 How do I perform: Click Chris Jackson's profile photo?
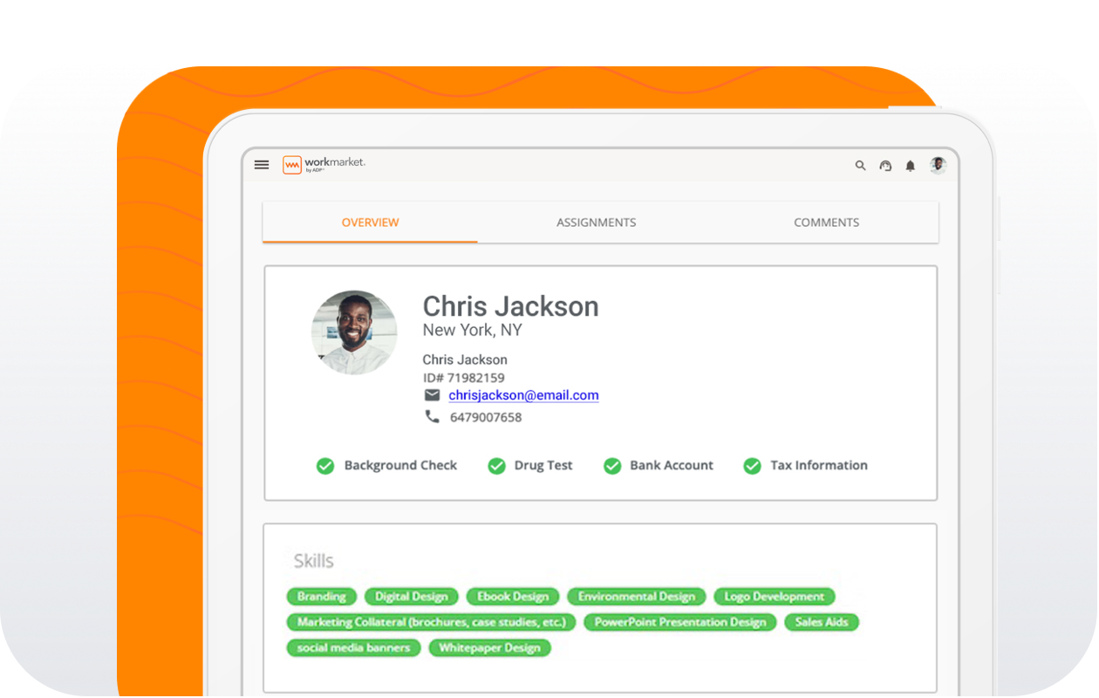354,332
